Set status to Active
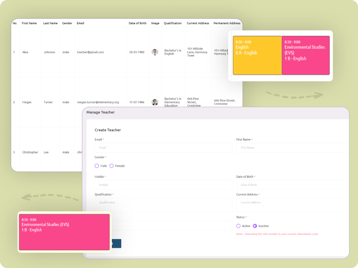Viewport: 358px width, 268px height. coord(239,226)
